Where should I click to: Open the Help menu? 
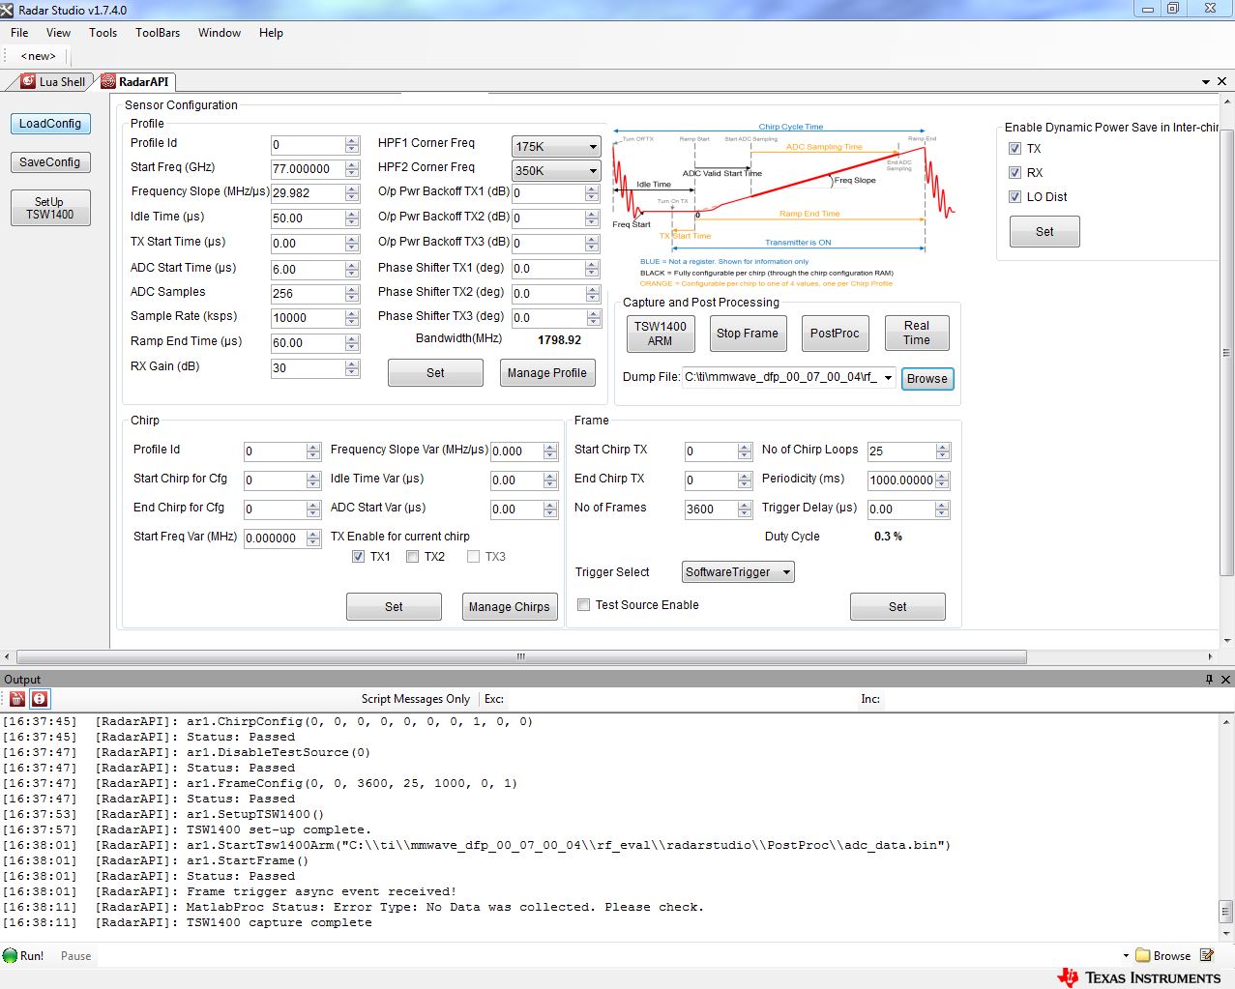271,33
